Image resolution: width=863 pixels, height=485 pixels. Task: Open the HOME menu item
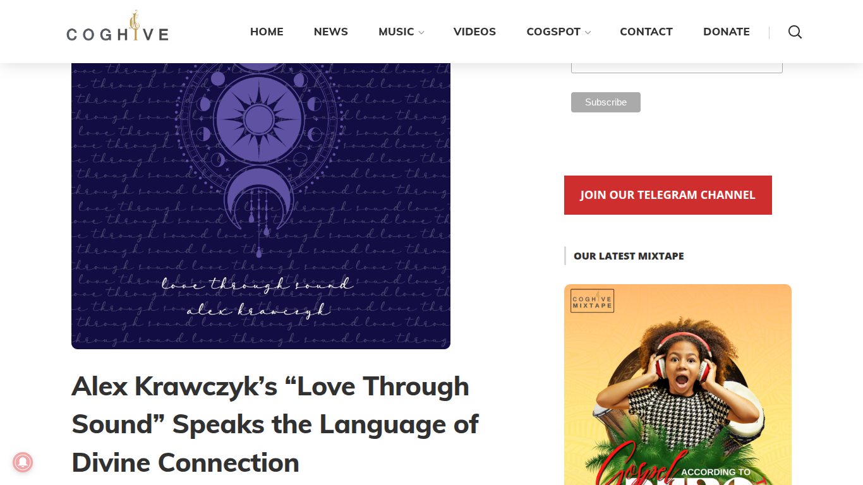point(267,32)
